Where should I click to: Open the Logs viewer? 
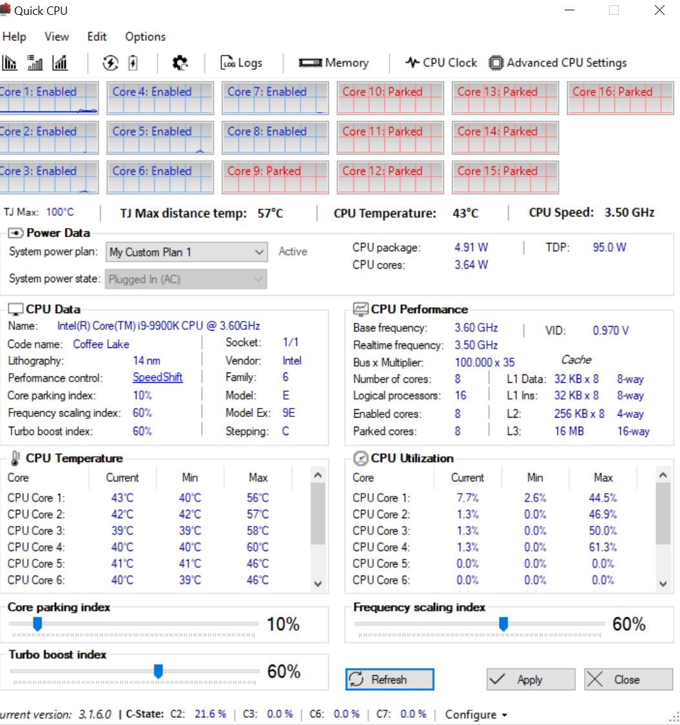coord(242,63)
